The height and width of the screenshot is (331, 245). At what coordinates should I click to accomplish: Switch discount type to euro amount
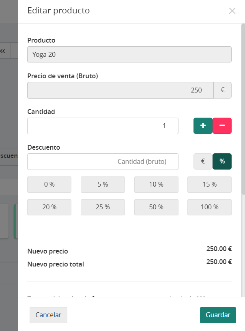click(x=203, y=161)
